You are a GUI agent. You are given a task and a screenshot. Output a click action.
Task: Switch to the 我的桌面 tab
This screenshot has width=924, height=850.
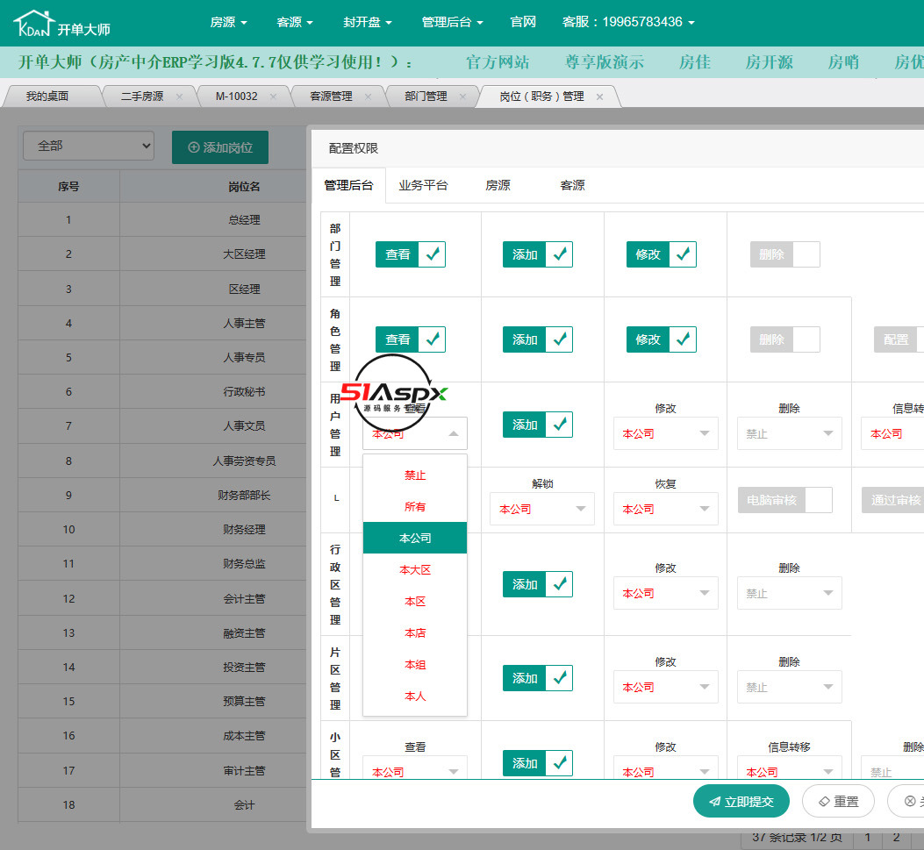tap(47, 96)
